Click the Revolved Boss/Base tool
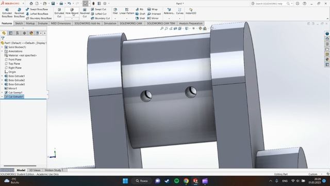 click(19, 13)
